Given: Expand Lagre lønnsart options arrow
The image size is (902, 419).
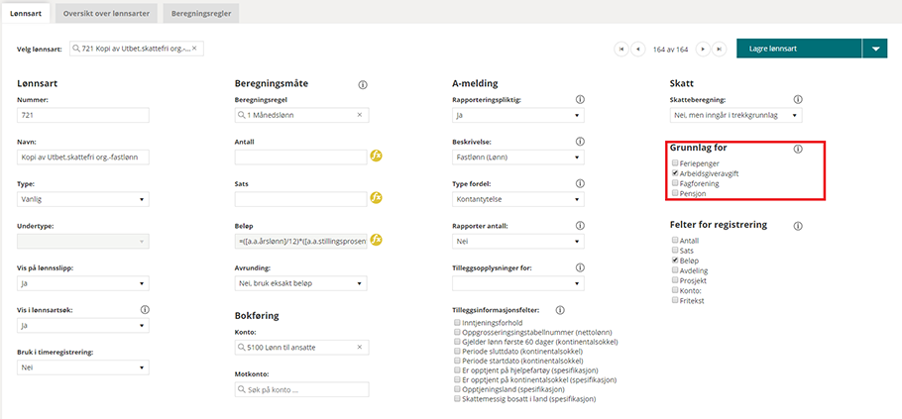Looking at the screenshot, I should 875,49.
